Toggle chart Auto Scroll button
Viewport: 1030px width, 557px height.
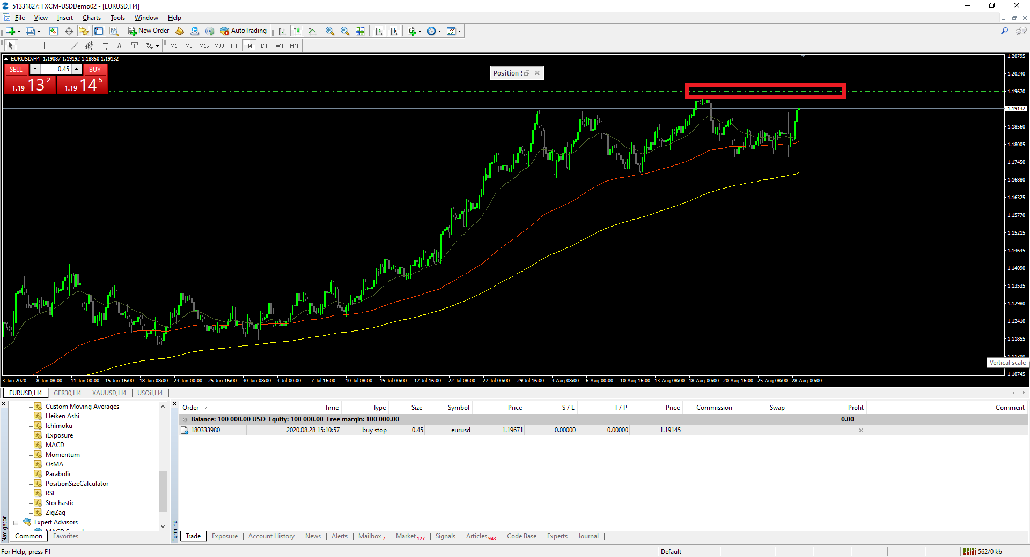pos(379,31)
